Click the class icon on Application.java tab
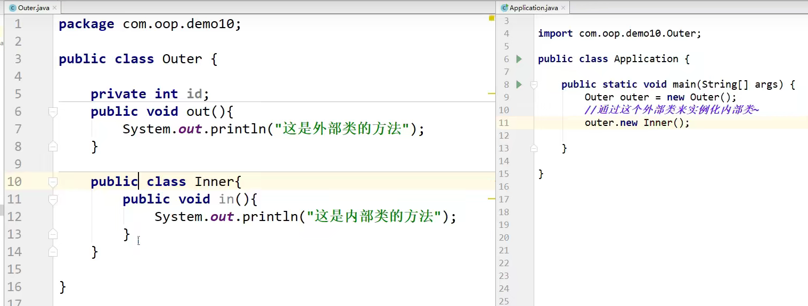This screenshot has height=306, width=808. click(x=504, y=8)
